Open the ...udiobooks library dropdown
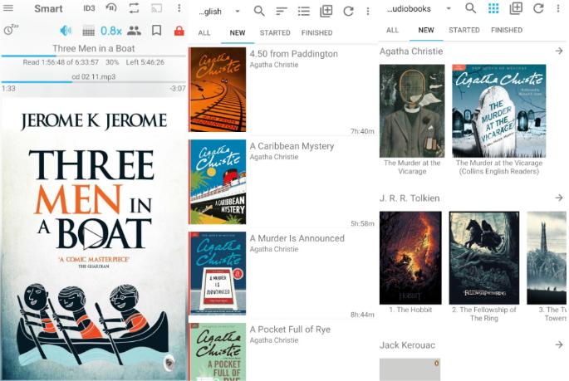569x381 pixels. point(419,8)
